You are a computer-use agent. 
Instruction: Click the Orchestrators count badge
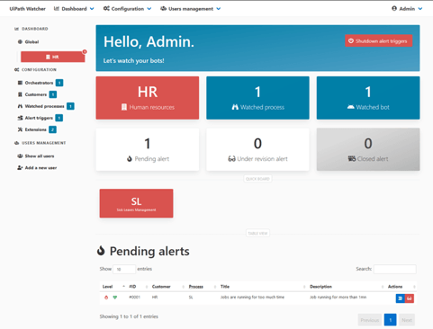pos(59,83)
